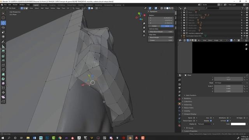Select the Transform tool in the left toolbar

(3, 37)
